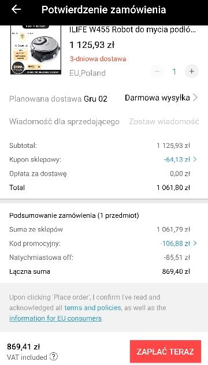Tap the Zapłać teraz button
This screenshot has width=208, height=365.
coord(165,352)
